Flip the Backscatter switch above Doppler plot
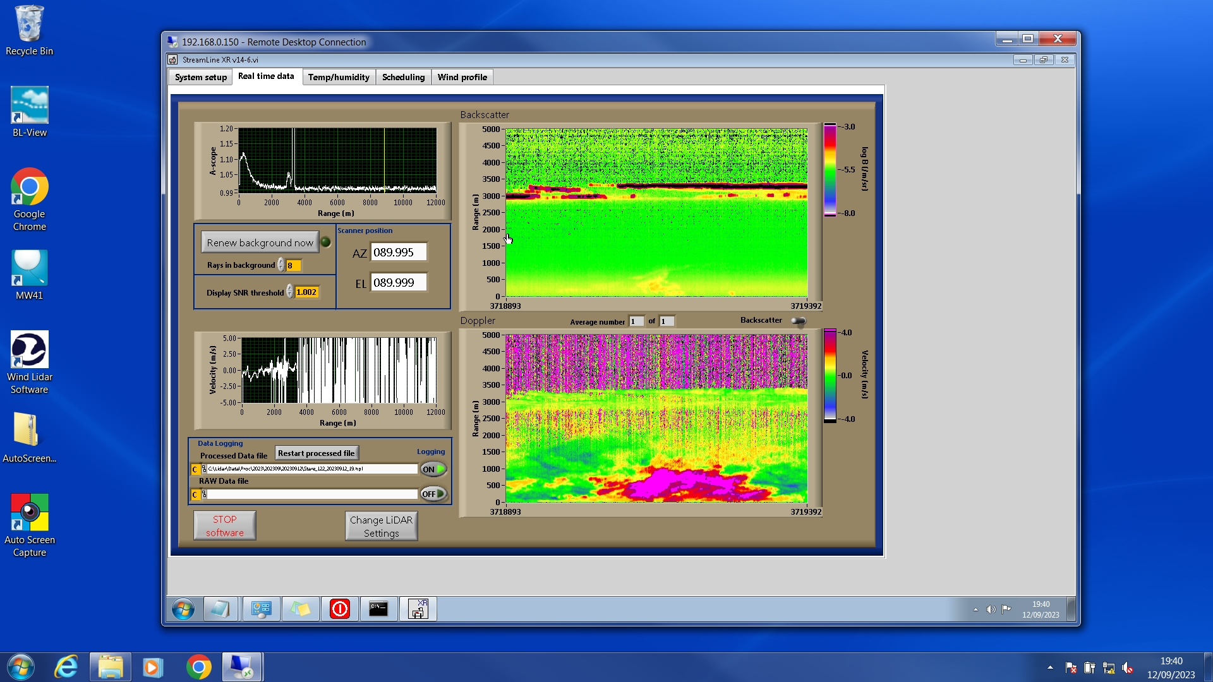 (x=799, y=321)
